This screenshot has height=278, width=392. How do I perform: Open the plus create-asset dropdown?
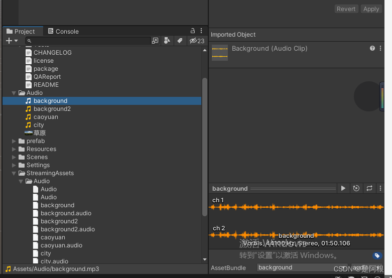[12, 41]
